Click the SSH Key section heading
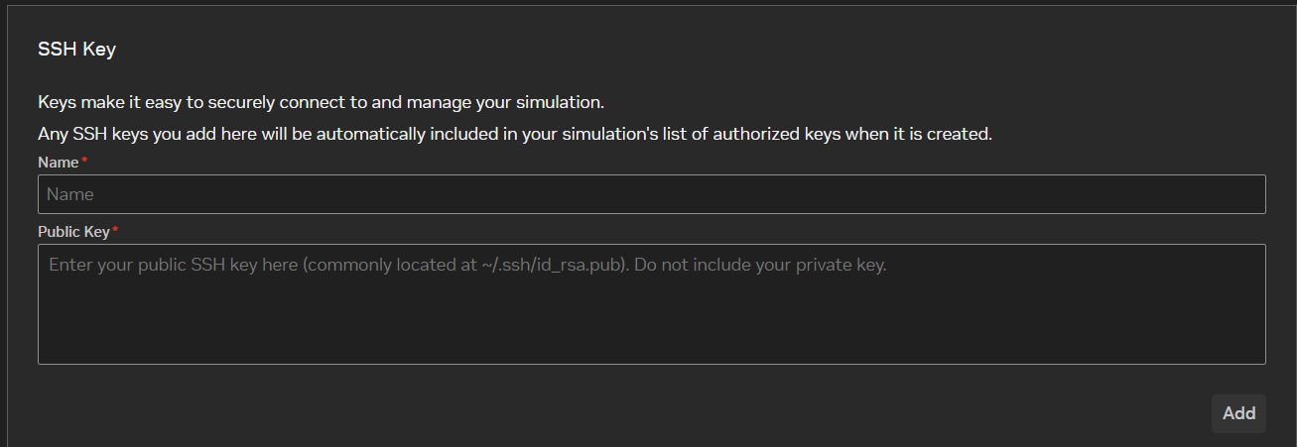1297x447 pixels. pyautogui.click(x=76, y=49)
